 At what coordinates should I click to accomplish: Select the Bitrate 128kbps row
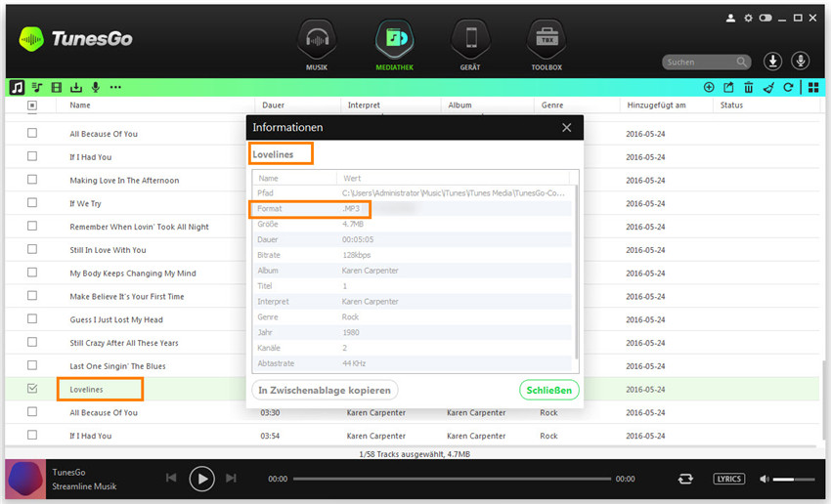tap(412, 255)
